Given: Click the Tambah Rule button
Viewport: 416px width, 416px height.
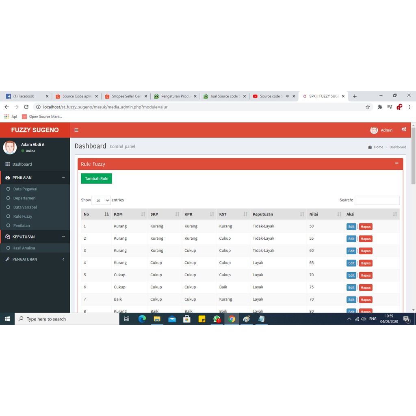Looking at the screenshot, I should 96,178.
